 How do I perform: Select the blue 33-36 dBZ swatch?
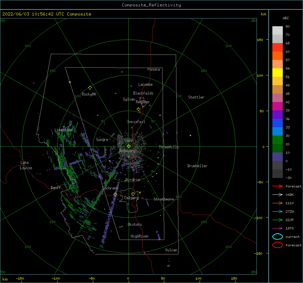(x=277, y=123)
